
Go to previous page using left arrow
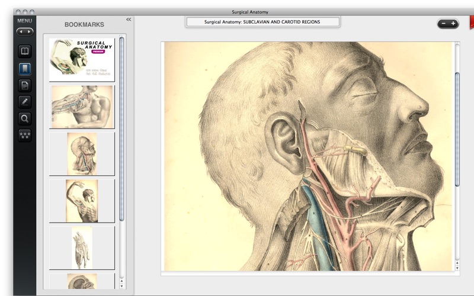(x=20, y=31)
